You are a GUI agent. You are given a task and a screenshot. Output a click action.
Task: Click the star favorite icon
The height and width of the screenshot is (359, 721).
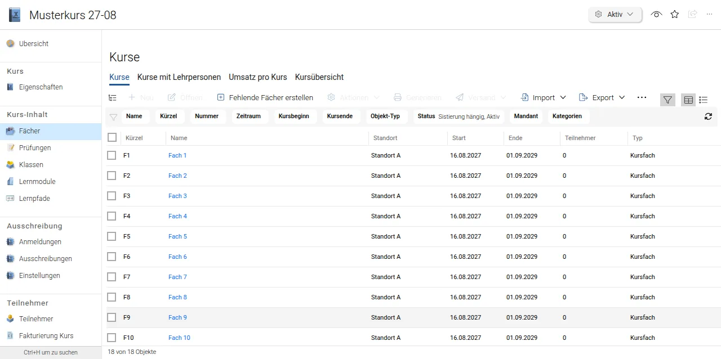pos(674,15)
